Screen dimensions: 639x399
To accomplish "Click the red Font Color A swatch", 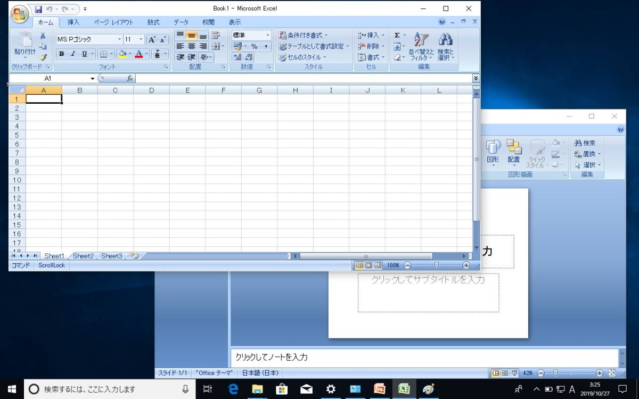I will tap(139, 54).
